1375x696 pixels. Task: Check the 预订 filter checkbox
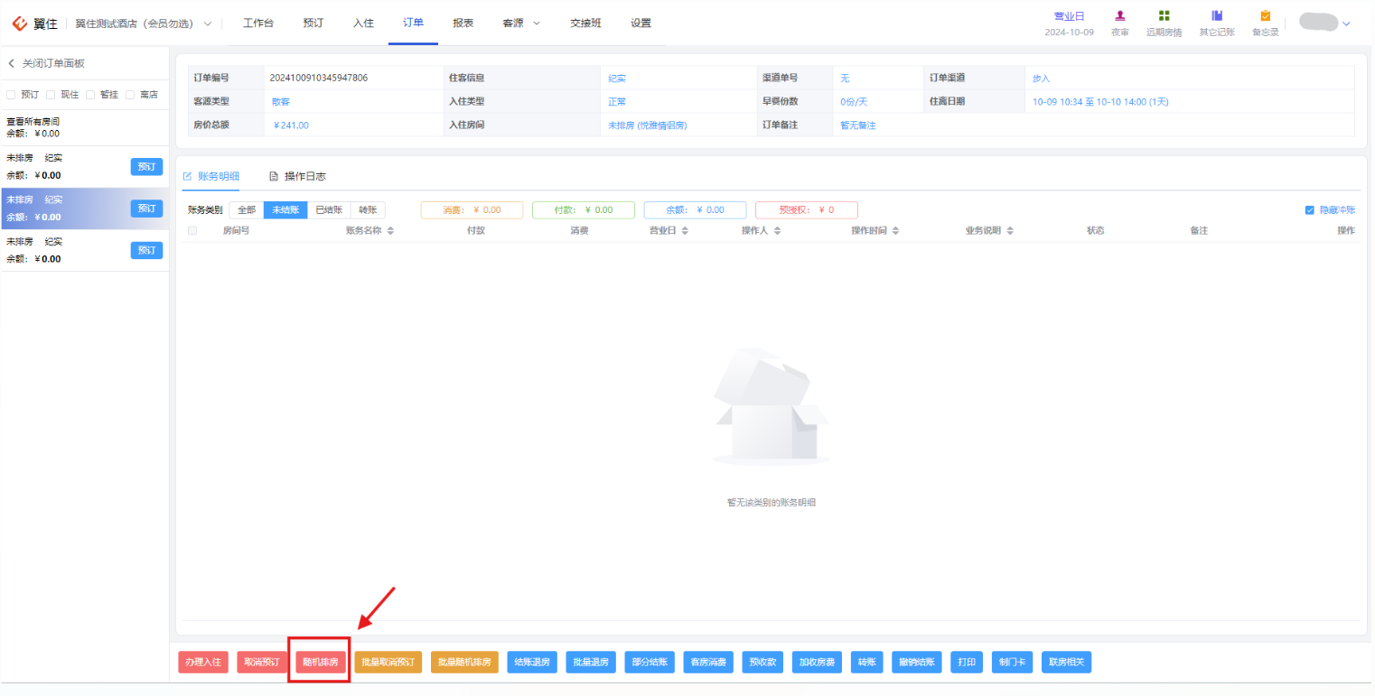pyautogui.click(x=11, y=94)
